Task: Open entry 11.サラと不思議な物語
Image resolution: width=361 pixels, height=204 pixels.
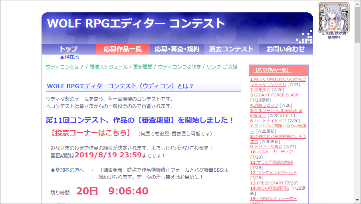Action: coord(272,163)
